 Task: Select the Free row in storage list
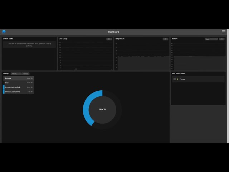pyautogui.click(x=18, y=83)
